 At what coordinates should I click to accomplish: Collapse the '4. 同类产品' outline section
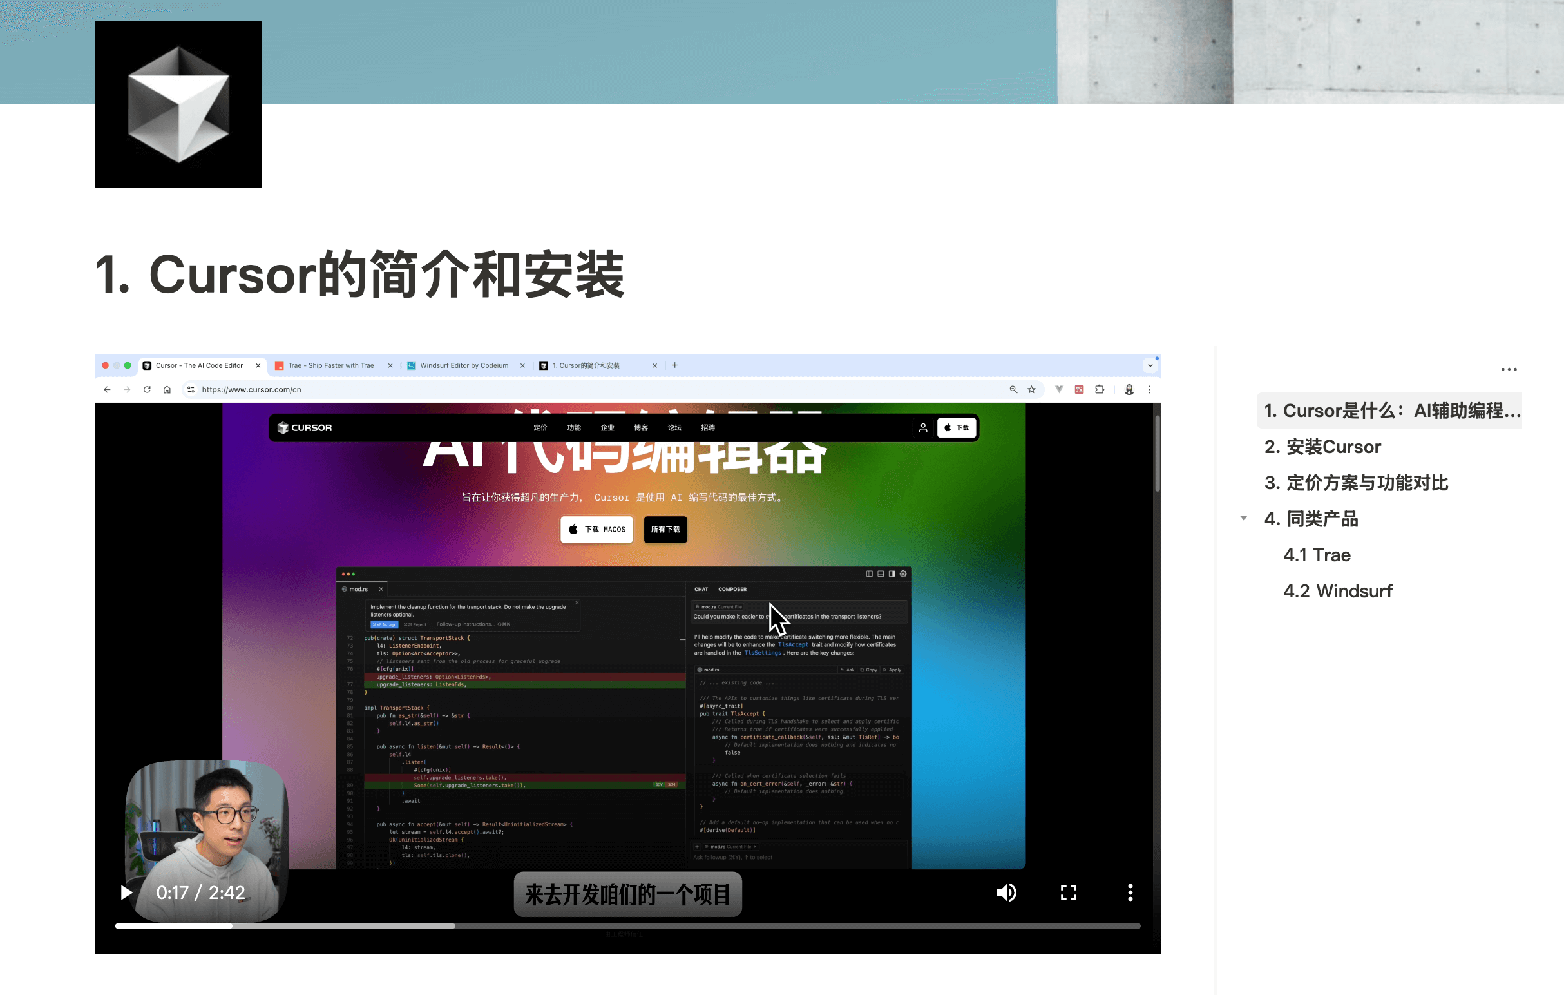(x=1243, y=518)
